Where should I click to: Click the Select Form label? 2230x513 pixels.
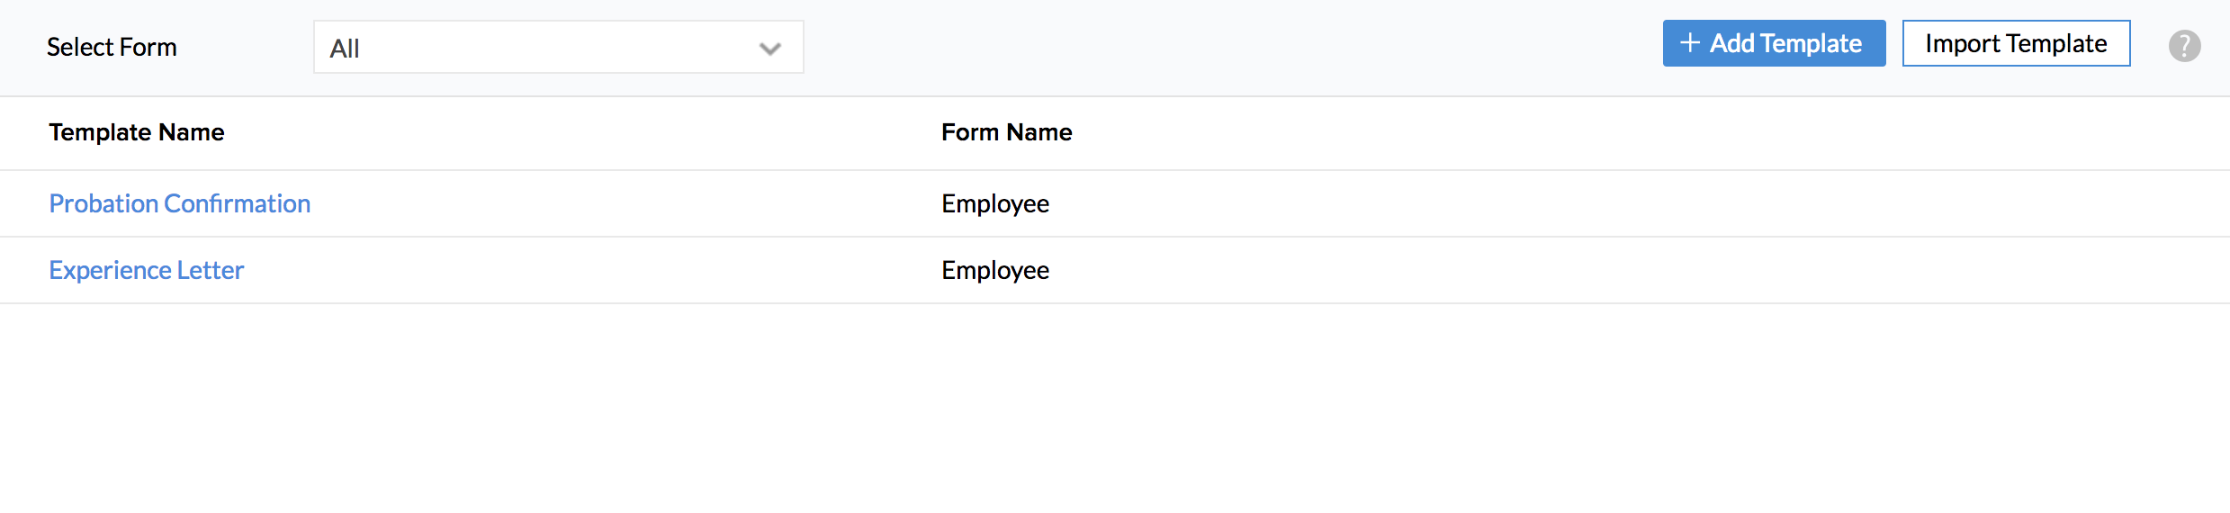pos(112,47)
